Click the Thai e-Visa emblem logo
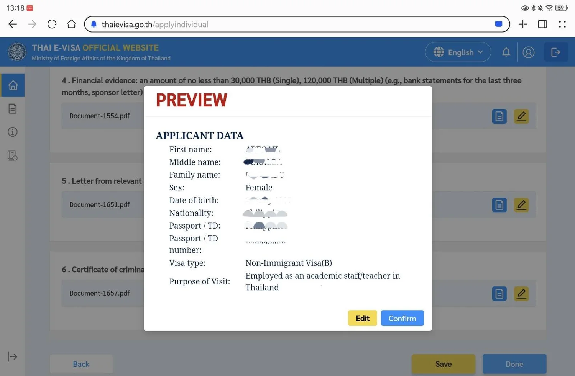Screen dimensions: 575x376 [17, 52]
